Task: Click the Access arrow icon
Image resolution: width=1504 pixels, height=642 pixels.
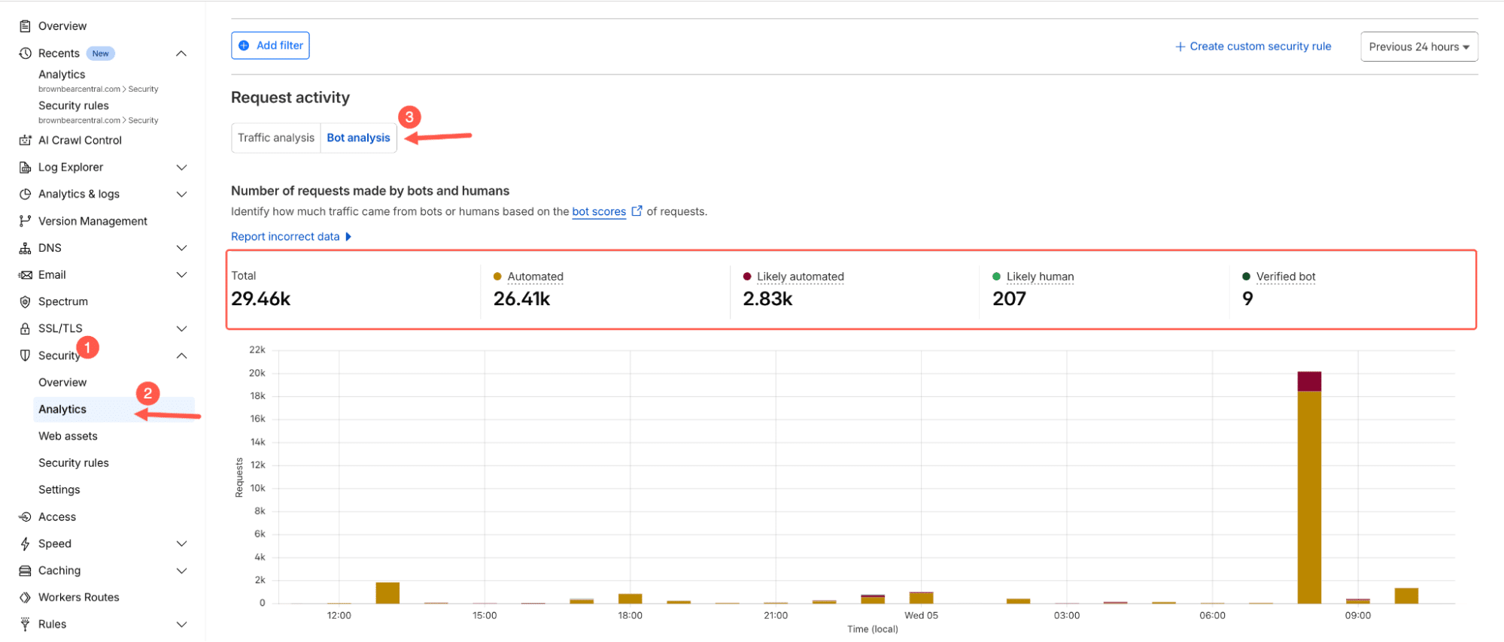Action: [x=25, y=517]
